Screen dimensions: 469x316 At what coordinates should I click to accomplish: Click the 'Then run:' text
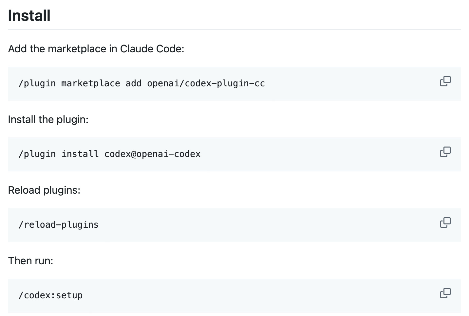[x=30, y=261]
